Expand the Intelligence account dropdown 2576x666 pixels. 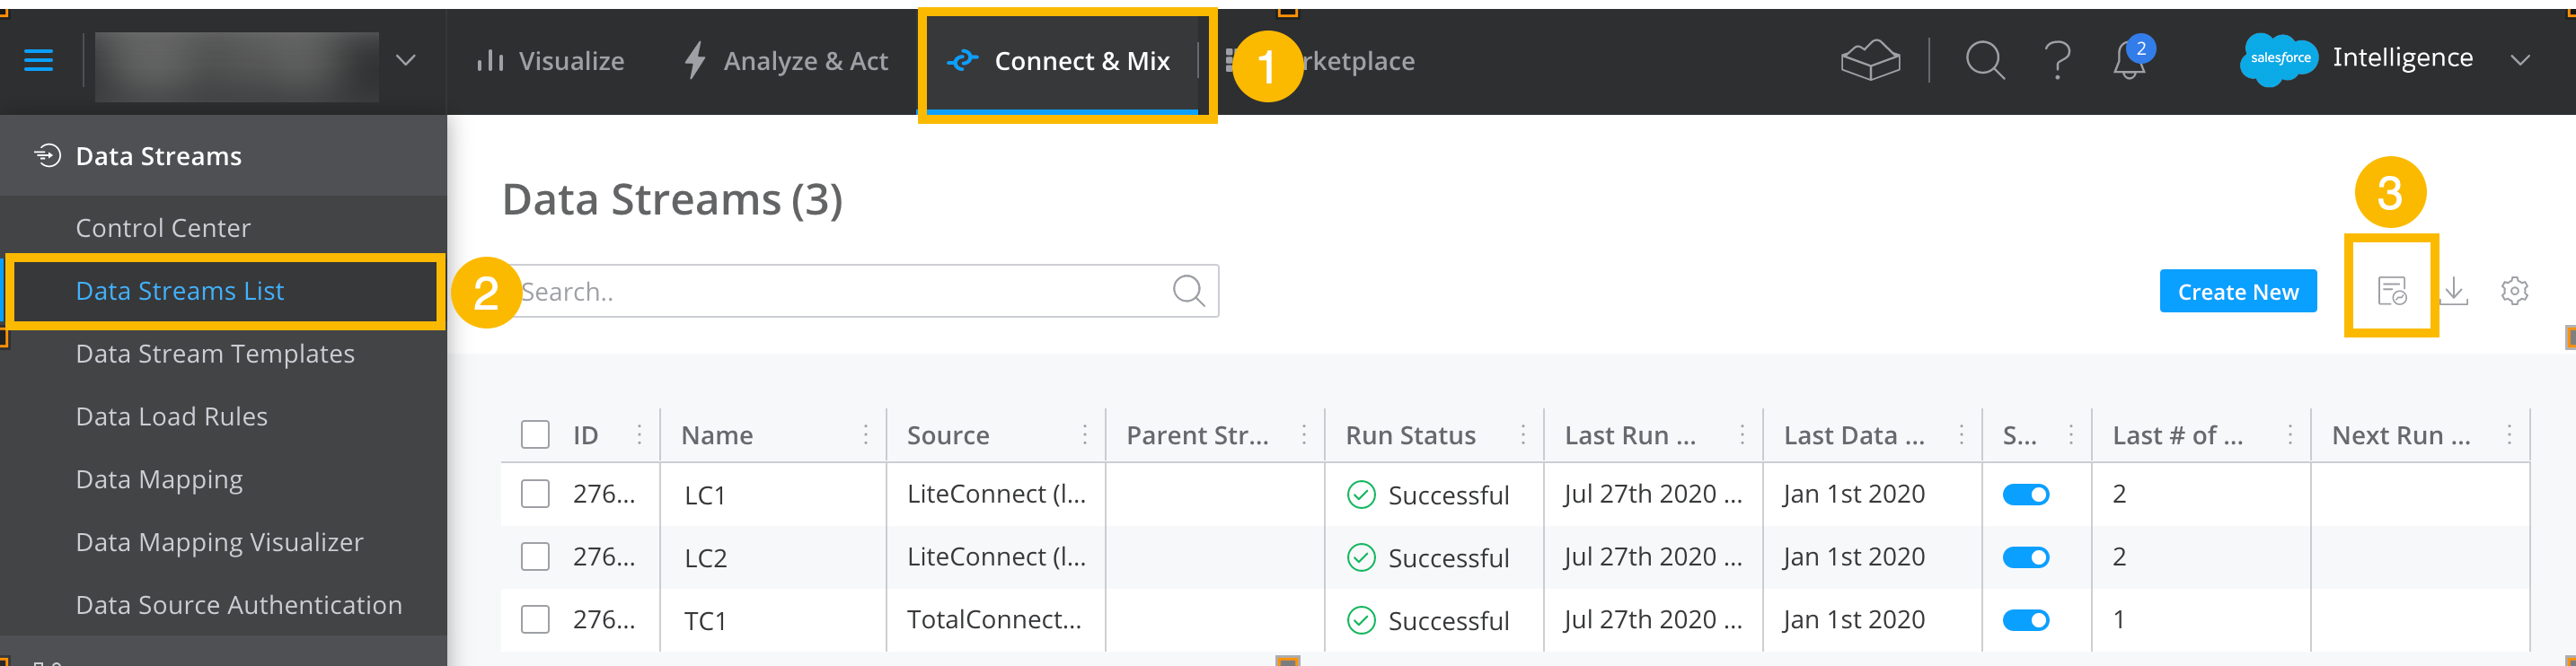coord(2520,60)
